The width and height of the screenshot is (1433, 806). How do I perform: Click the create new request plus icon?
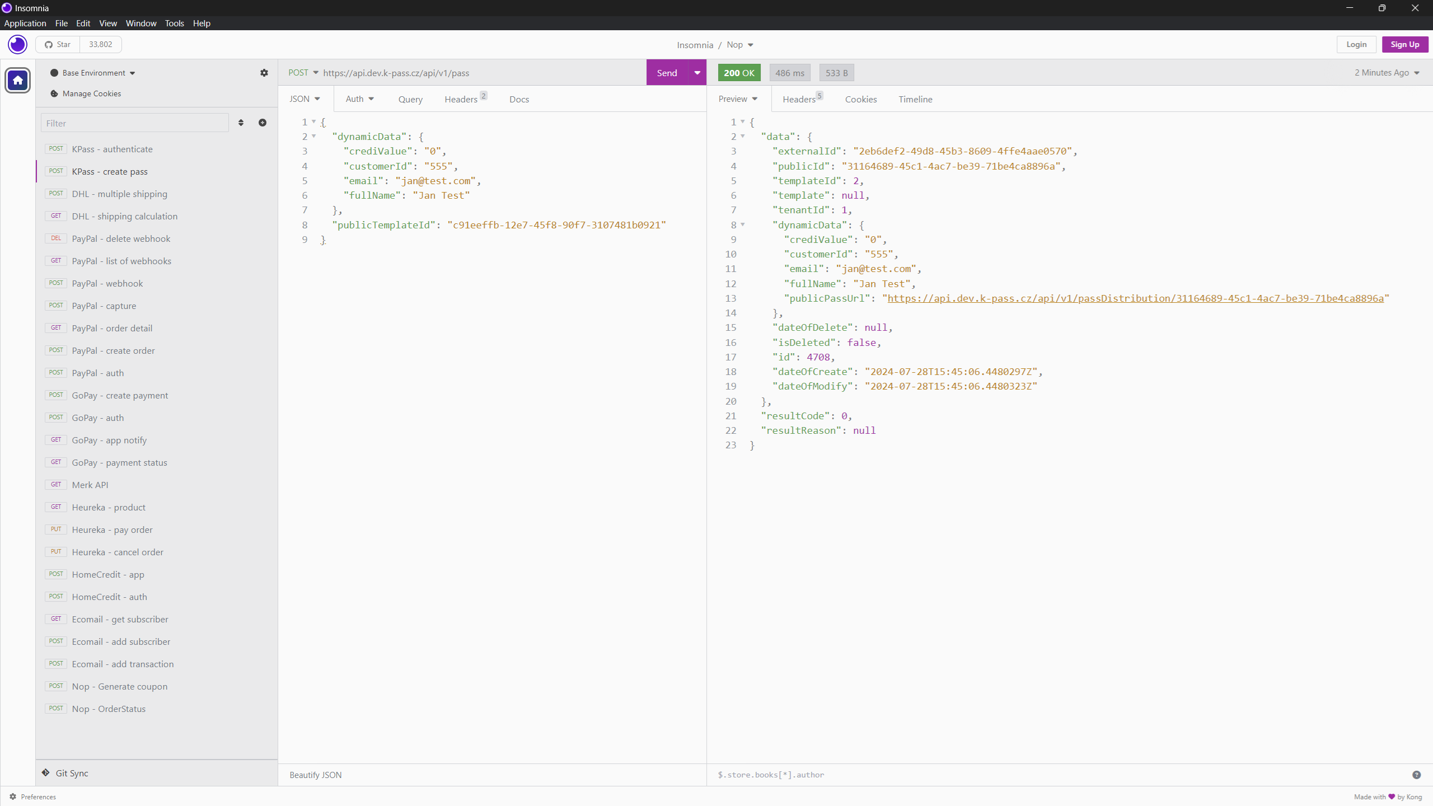click(x=263, y=123)
